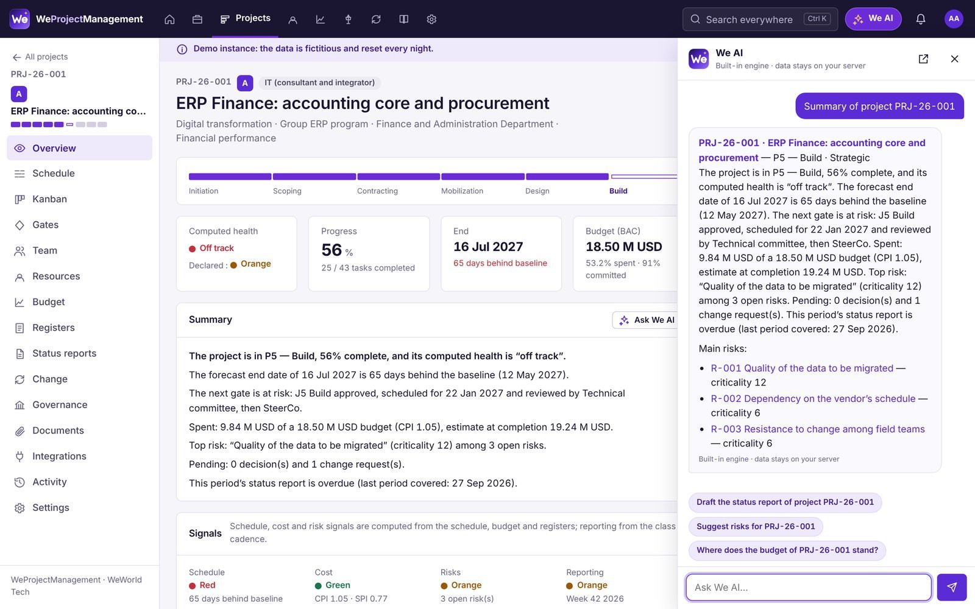Click the refresh cycle icon in top bar
The height and width of the screenshot is (609, 975).
pyautogui.click(x=376, y=19)
